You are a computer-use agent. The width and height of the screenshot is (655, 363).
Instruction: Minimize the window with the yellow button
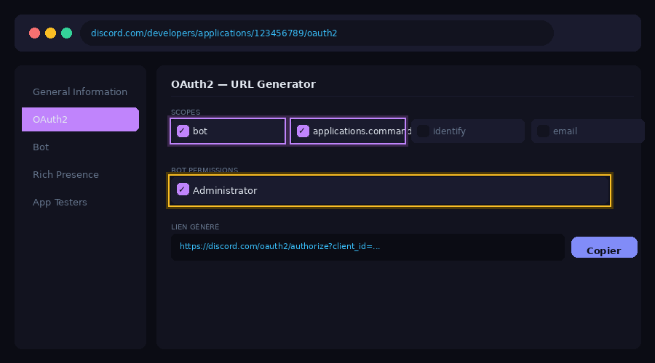coord(50,33)
